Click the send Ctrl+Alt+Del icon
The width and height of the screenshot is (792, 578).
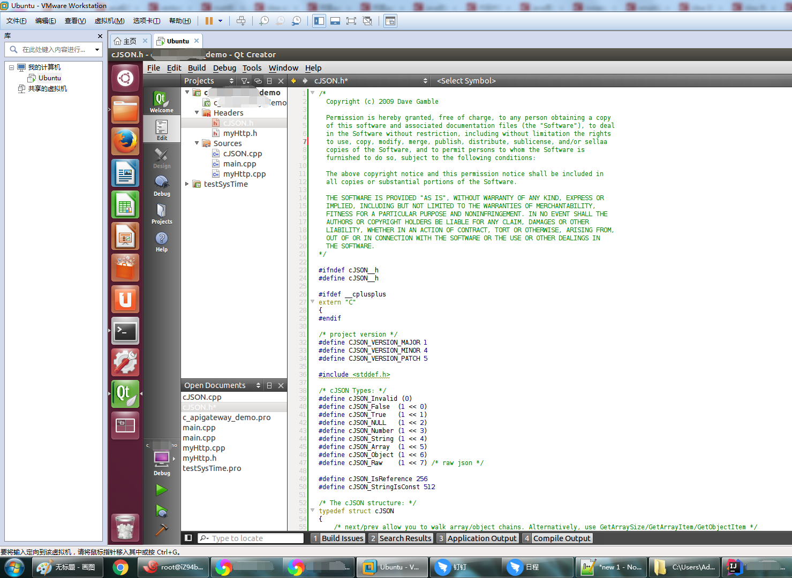click(x=241, y=21)
